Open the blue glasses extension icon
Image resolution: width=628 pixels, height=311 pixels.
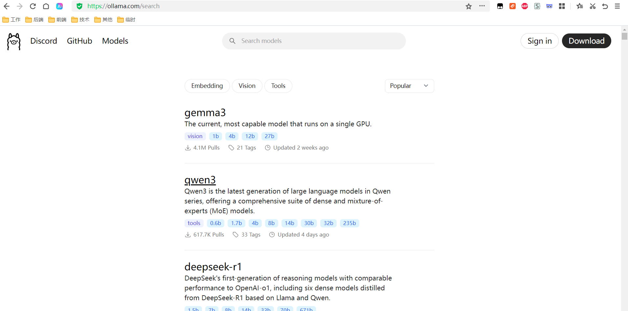(x=549, y=6)
